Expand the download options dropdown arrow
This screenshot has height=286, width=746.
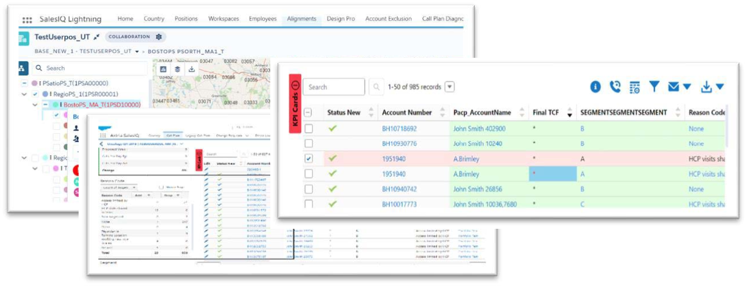720,87
